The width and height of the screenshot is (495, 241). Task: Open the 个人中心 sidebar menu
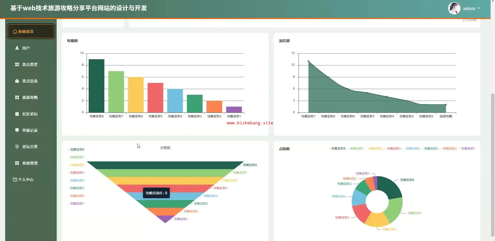(31, 179)
